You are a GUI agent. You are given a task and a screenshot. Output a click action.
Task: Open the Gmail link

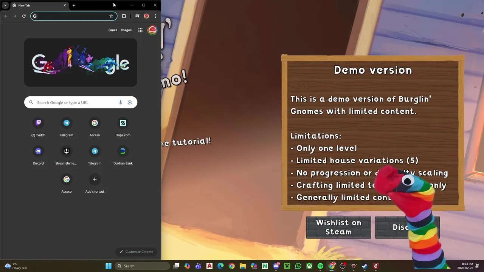point(113,30)
